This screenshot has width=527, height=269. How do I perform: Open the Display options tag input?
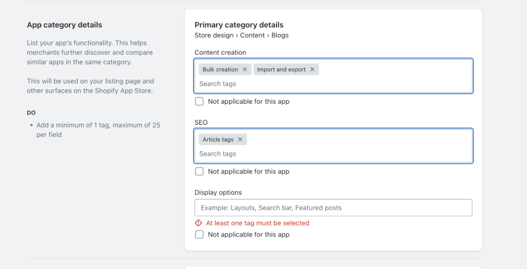pyautogui.click(x=333, y=208)
